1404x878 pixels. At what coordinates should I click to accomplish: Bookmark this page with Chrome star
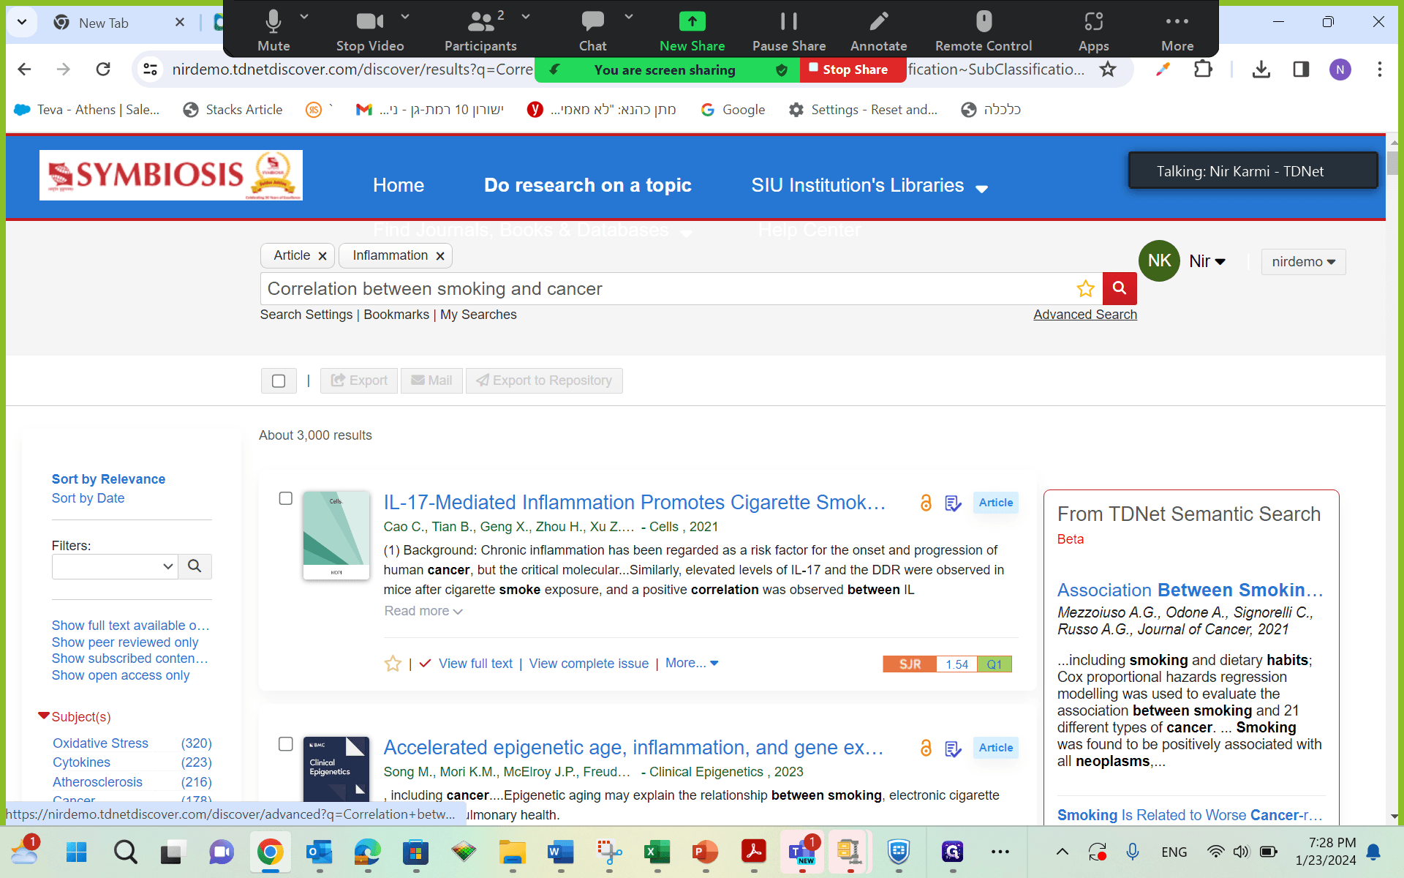[x=1108, y=70]
